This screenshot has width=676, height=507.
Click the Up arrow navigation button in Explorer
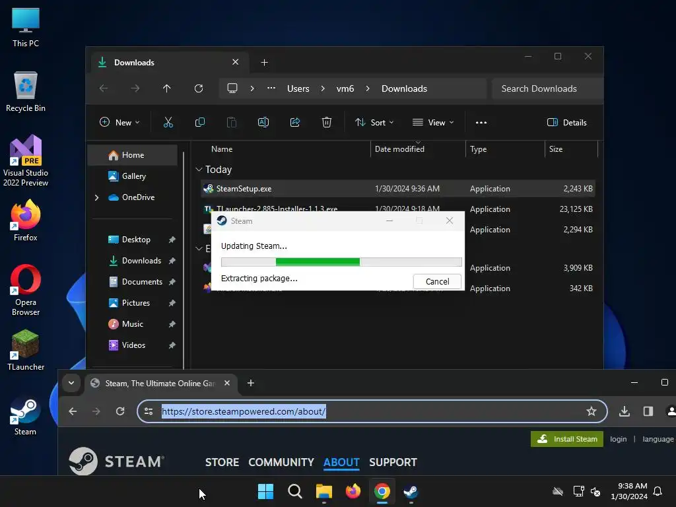[167, 88]
